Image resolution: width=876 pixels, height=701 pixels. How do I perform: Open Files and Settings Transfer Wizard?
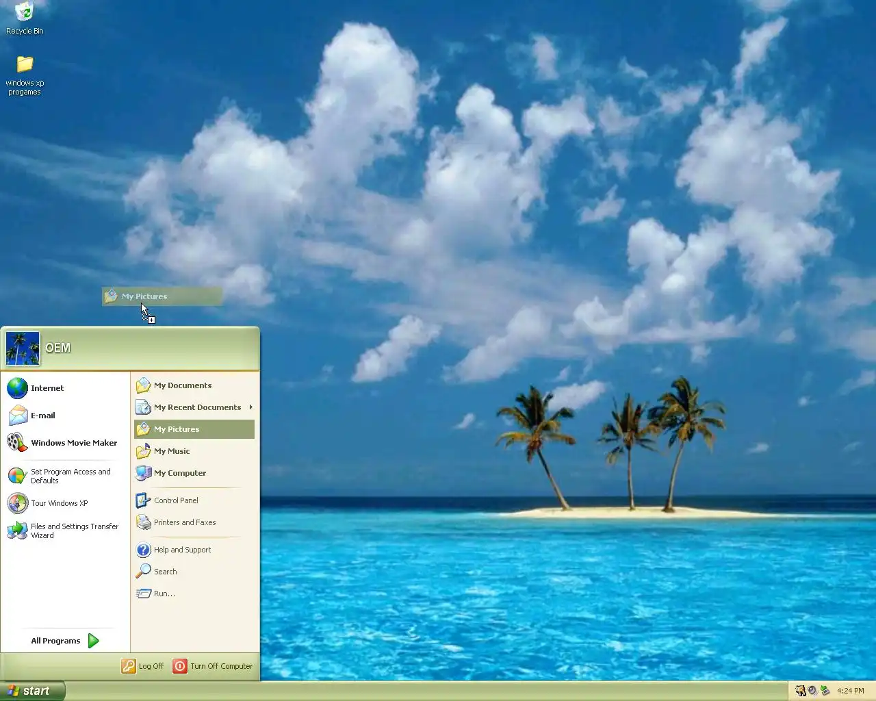pos(65,531)
